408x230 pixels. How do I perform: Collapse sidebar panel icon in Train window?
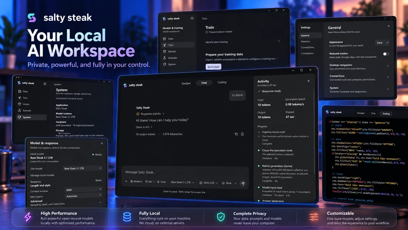point(192,18)
